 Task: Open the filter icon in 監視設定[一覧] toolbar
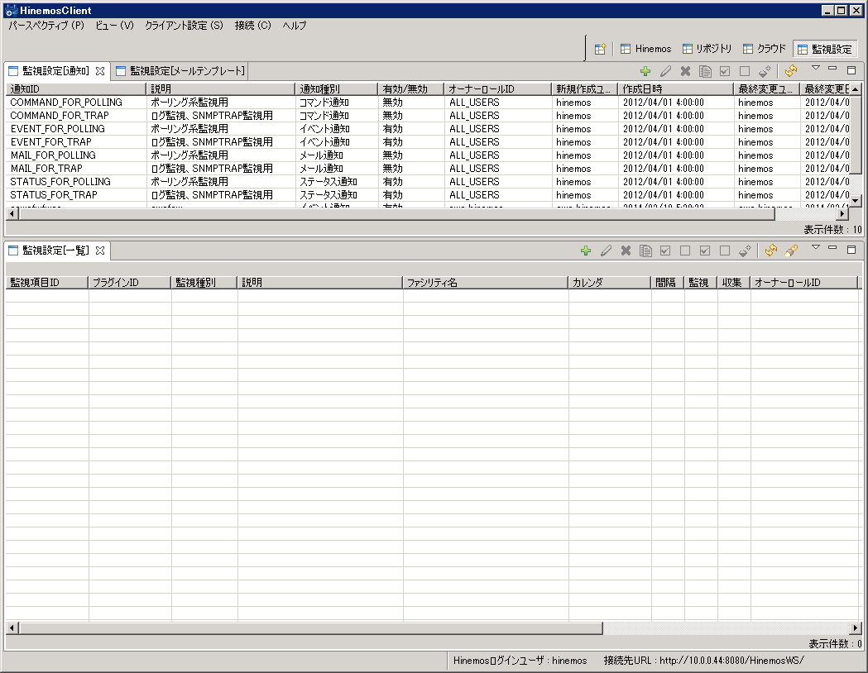tap(791, 251)
